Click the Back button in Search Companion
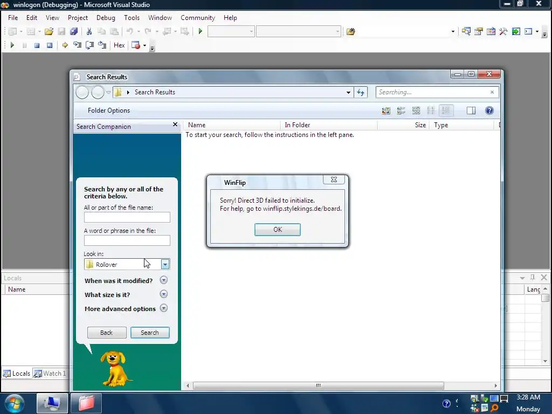The height and width of the screenshot is (414, 552). tap(107, 333)
